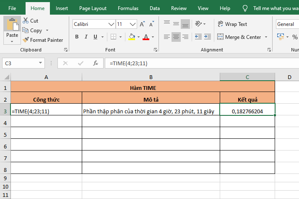Open the Alignment settings dialog launcher
The height and width of the screenshot is (199, 299).
point(269,50)
